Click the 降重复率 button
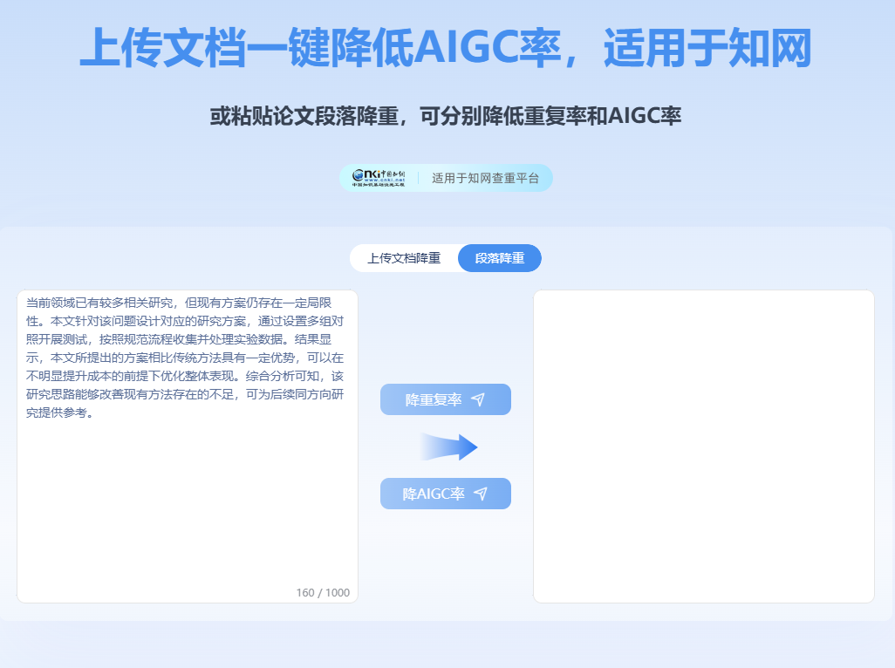 [445, 399]
